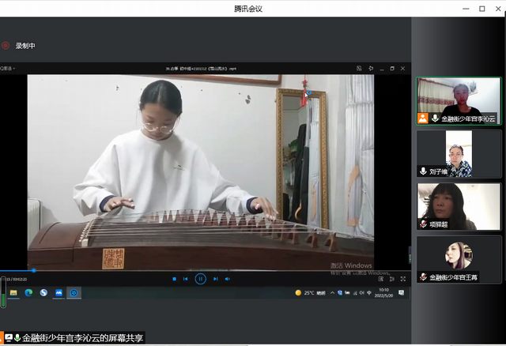This screenshot has width=506, height=346.
Task: Restore the shared video player window
Action: (392, 69)
